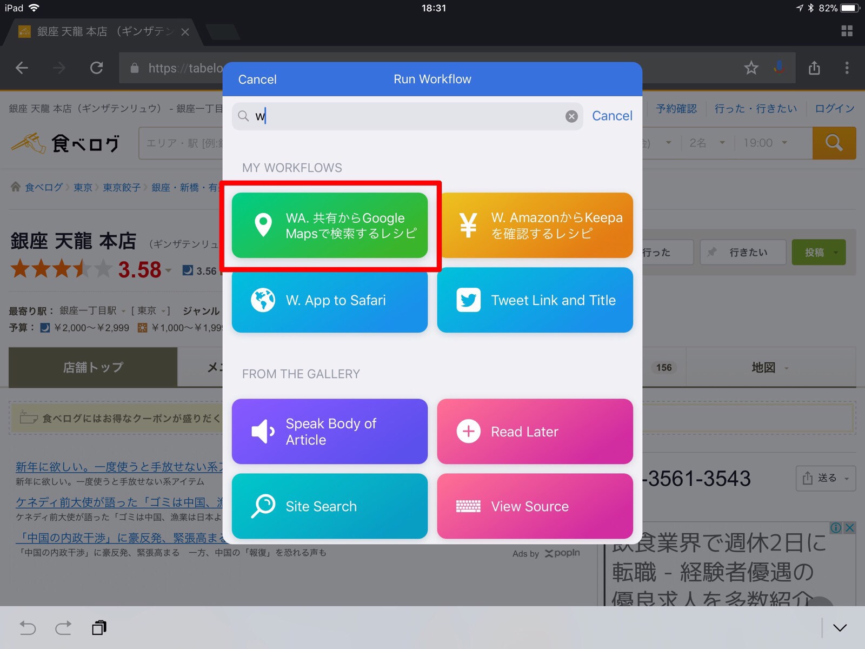Image resolution: width=865 pixels, height=649 pixels.
Task: Open the Read Later gallery workflow
Action: (x=535, y=432)
